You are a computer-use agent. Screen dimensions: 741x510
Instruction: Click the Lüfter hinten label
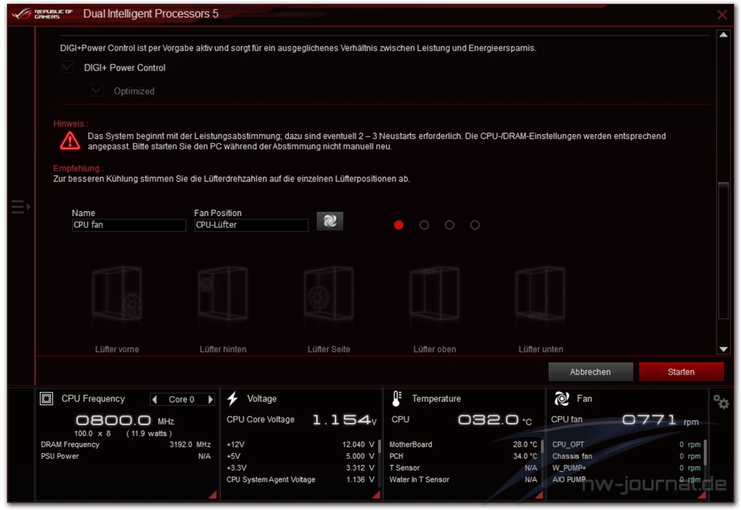pyautogui.click(x=223, y=349)
